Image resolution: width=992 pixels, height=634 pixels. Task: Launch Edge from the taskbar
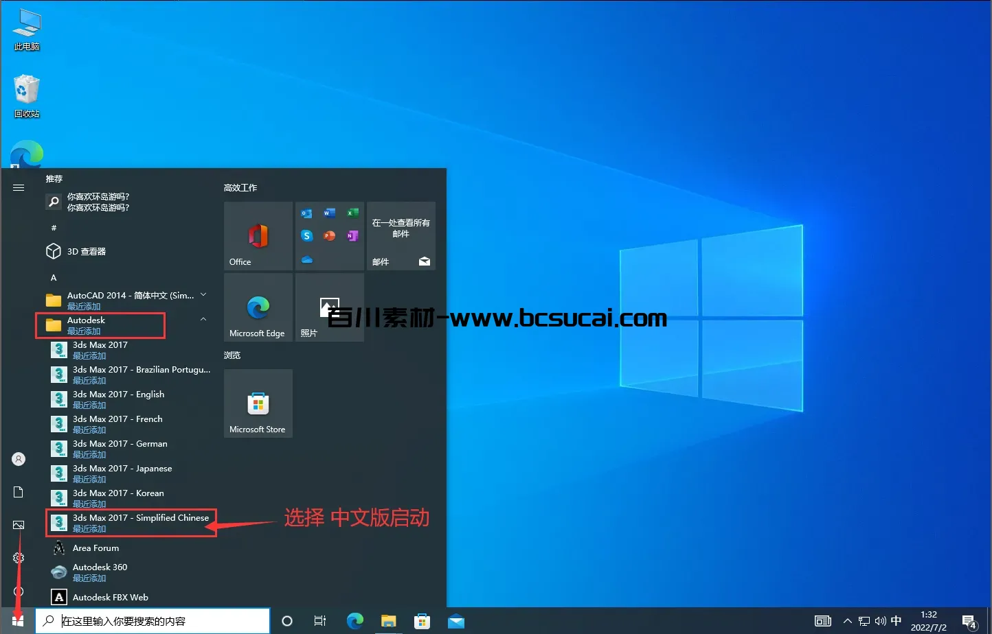point(355,621)
